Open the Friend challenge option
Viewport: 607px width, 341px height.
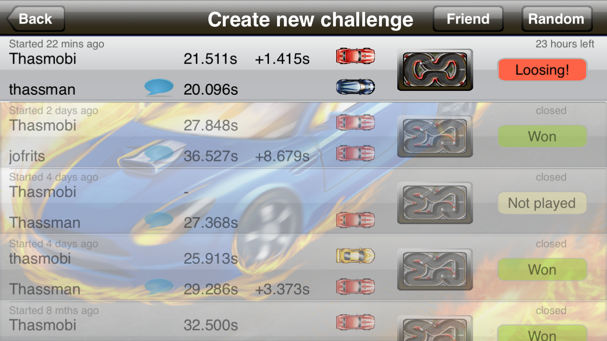(x=468, y=19)
